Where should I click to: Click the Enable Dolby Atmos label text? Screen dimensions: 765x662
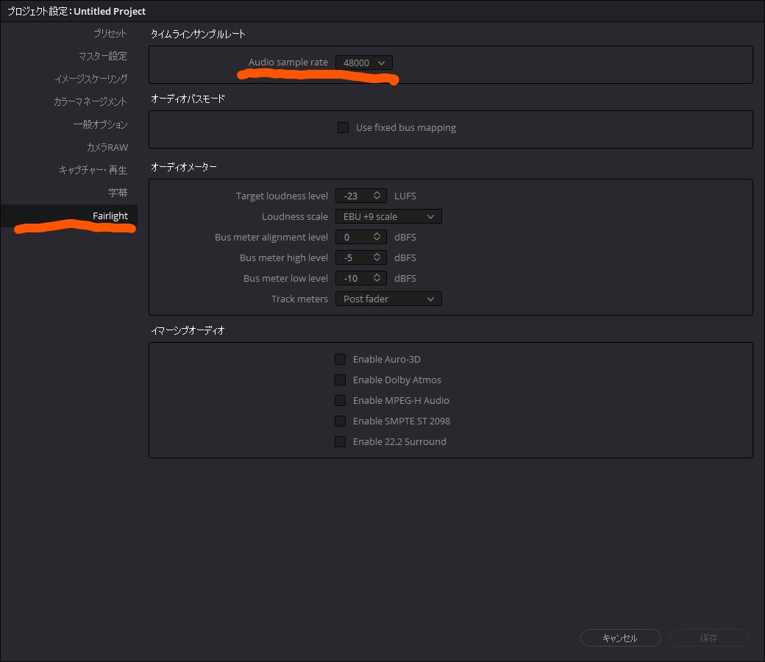(x=397, y=380)
